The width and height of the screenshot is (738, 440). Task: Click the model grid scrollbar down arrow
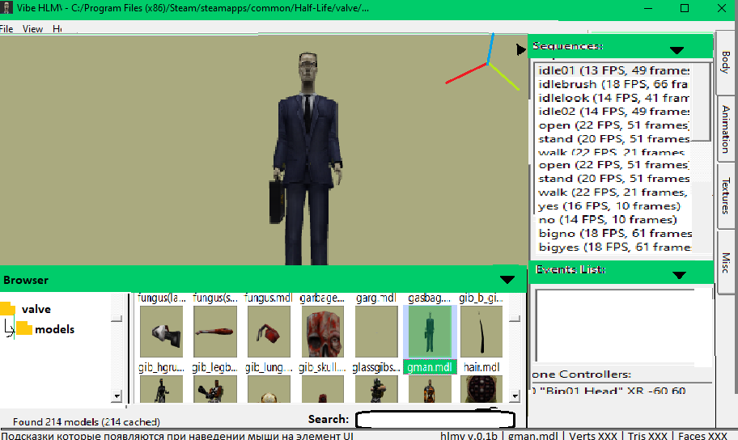pos(515,396)
